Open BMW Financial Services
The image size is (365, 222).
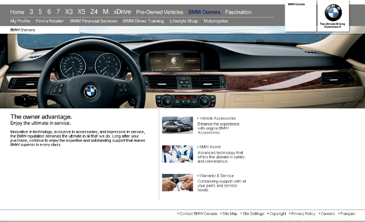(x=93, y=21)
